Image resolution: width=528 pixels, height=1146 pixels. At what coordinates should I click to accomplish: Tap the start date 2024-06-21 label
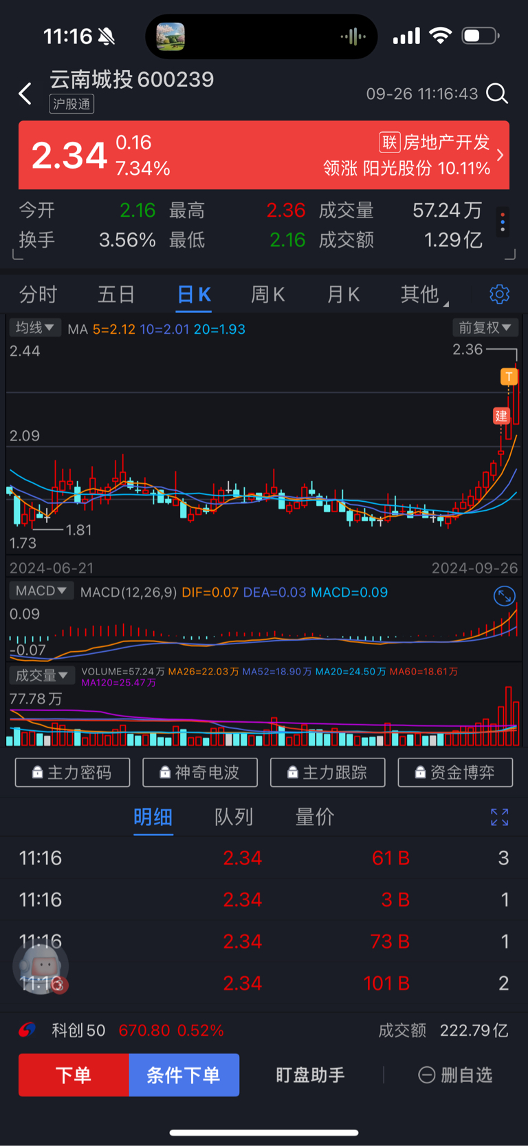tap(52, 569)
